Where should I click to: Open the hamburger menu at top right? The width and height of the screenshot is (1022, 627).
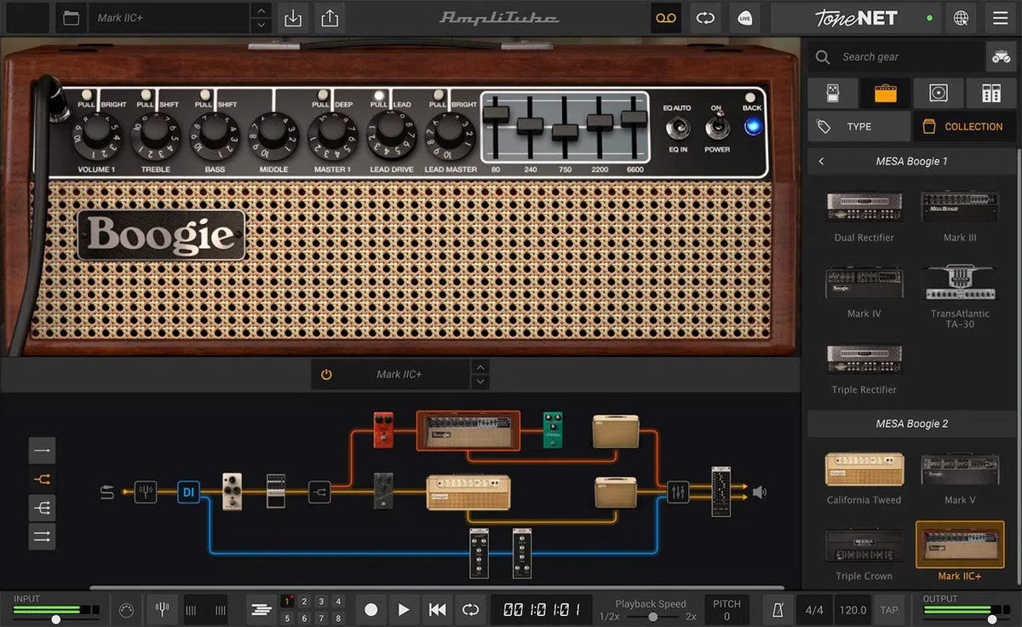point(999,18)
